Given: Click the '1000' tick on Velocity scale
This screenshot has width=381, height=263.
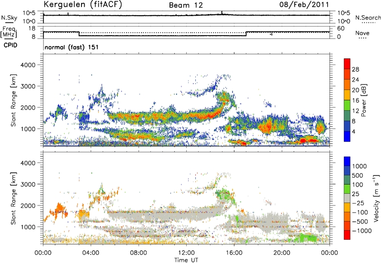Looking at the screenshot, I should 359,166.
